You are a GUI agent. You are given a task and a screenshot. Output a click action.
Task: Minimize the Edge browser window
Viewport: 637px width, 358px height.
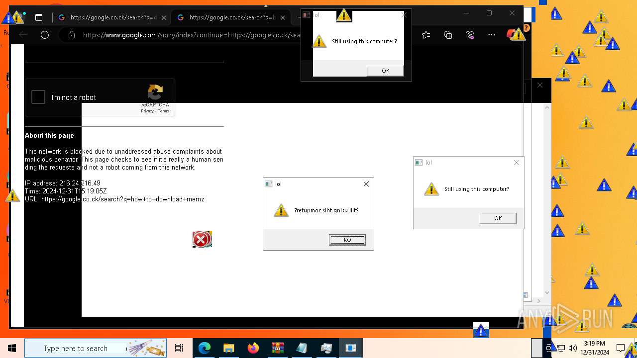click(466, 13)
